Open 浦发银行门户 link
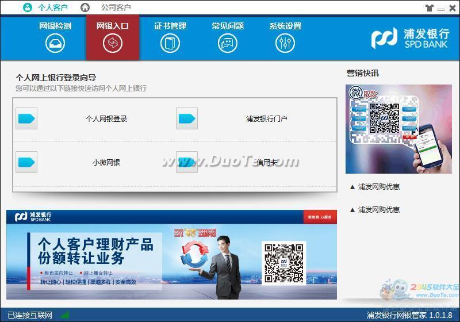 point(267,119)
